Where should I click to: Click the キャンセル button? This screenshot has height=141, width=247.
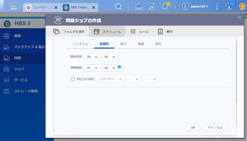coord(215,127)
